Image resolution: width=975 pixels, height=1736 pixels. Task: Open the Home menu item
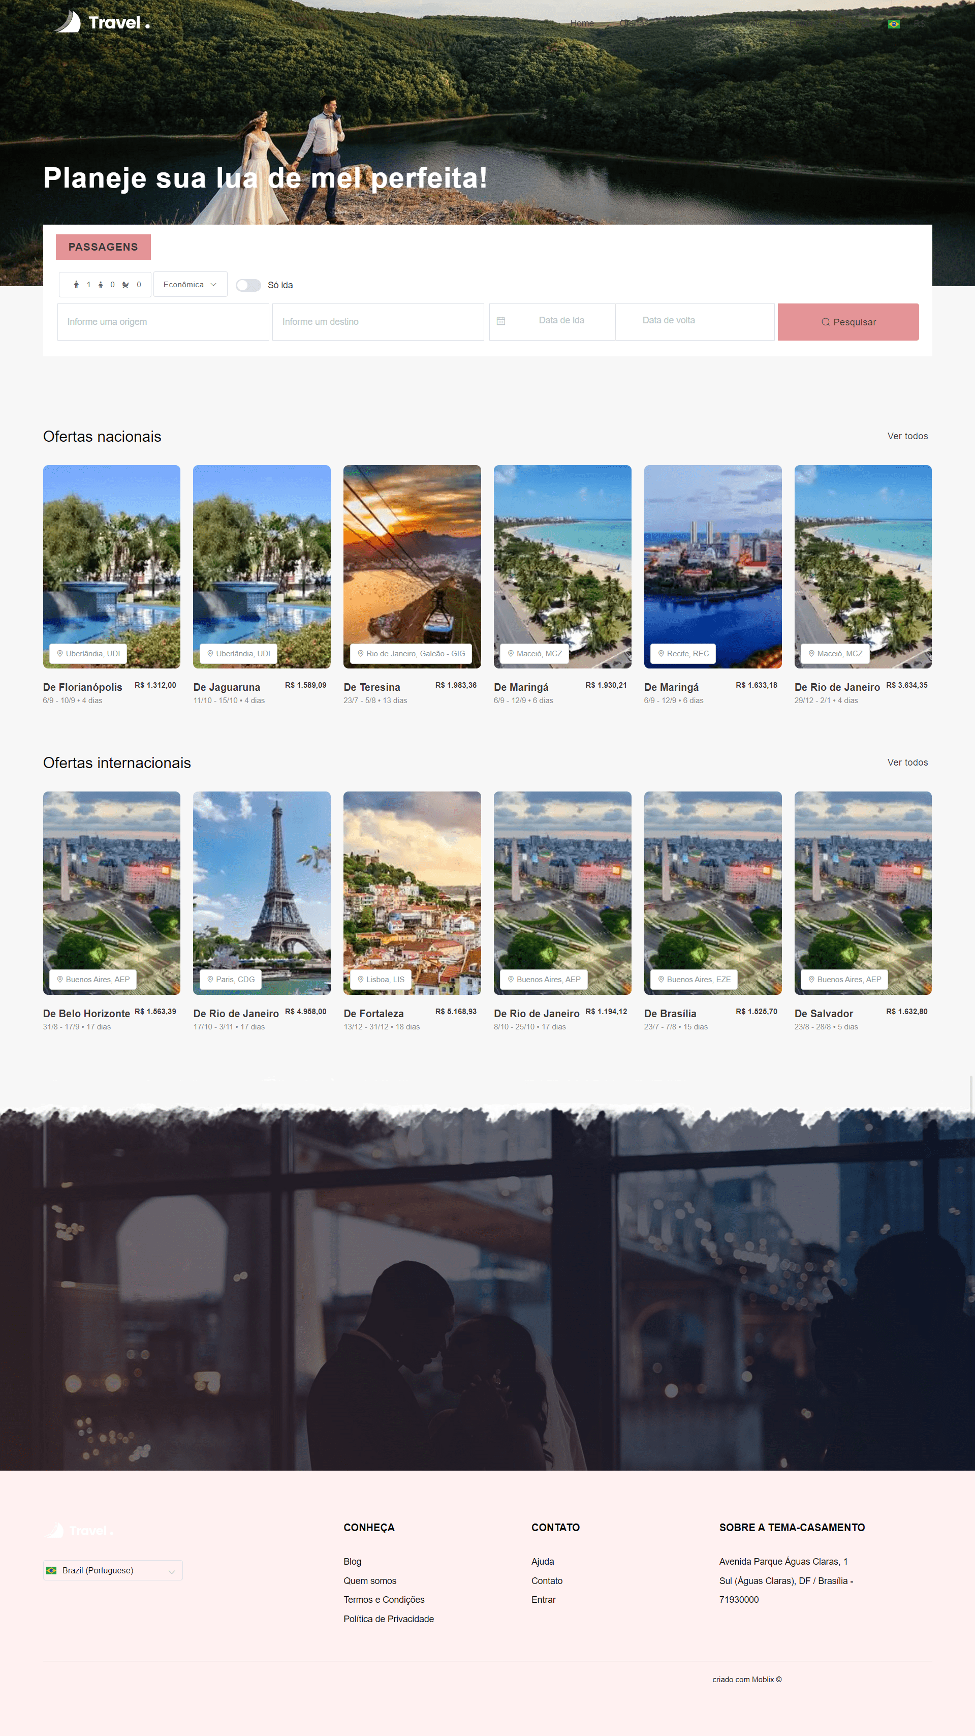click(x=582, y=23)
